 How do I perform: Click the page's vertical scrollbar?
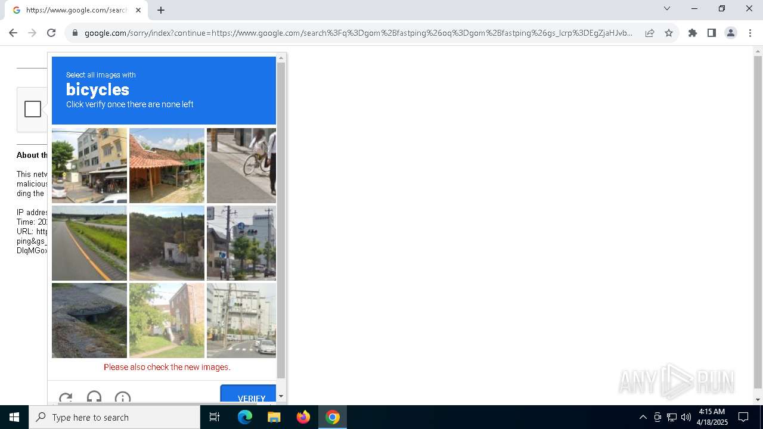coord(758,222)
